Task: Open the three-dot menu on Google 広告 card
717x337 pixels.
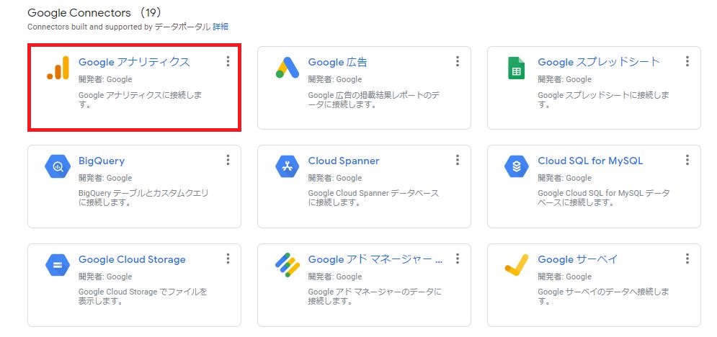Action: tap(458, 61)
